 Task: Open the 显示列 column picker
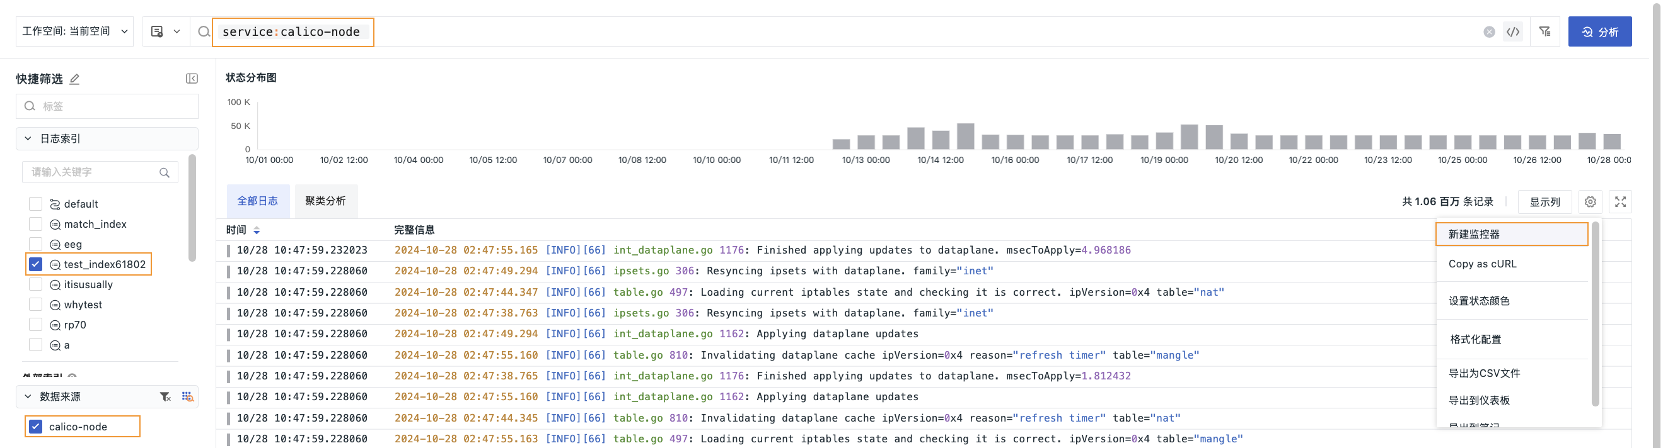(1544, 202)
